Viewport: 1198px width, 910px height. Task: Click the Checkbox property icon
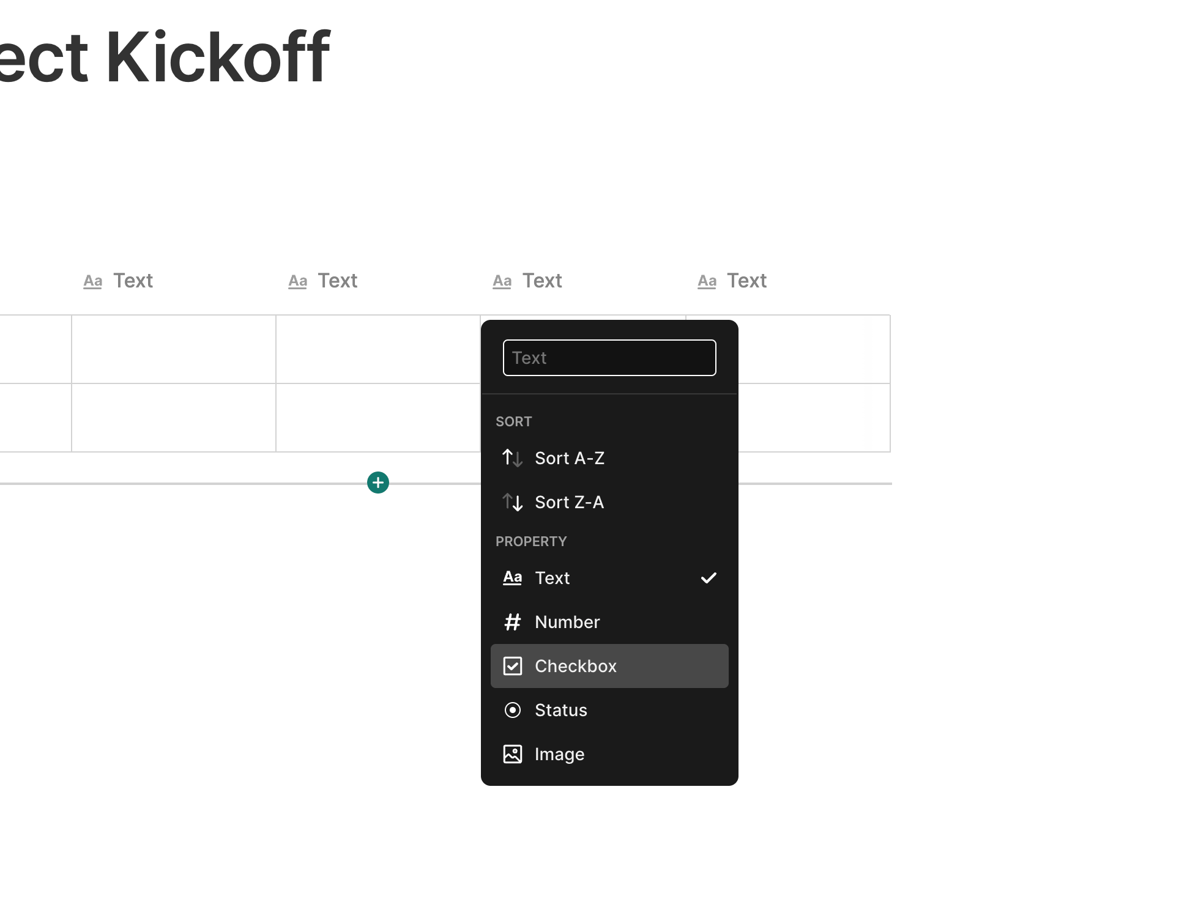(x=512, y=666)
